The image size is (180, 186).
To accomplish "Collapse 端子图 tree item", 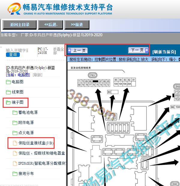I will (x=17, y=102).
